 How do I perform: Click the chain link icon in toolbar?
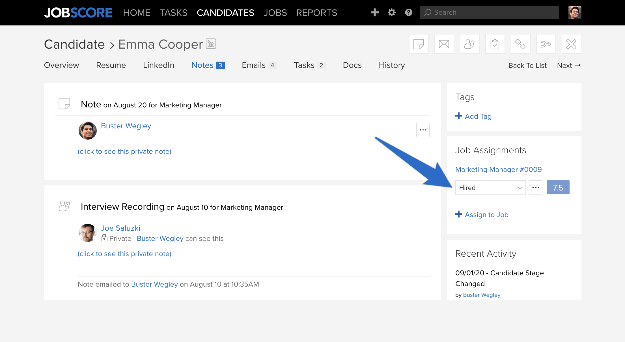coord(520,44)
